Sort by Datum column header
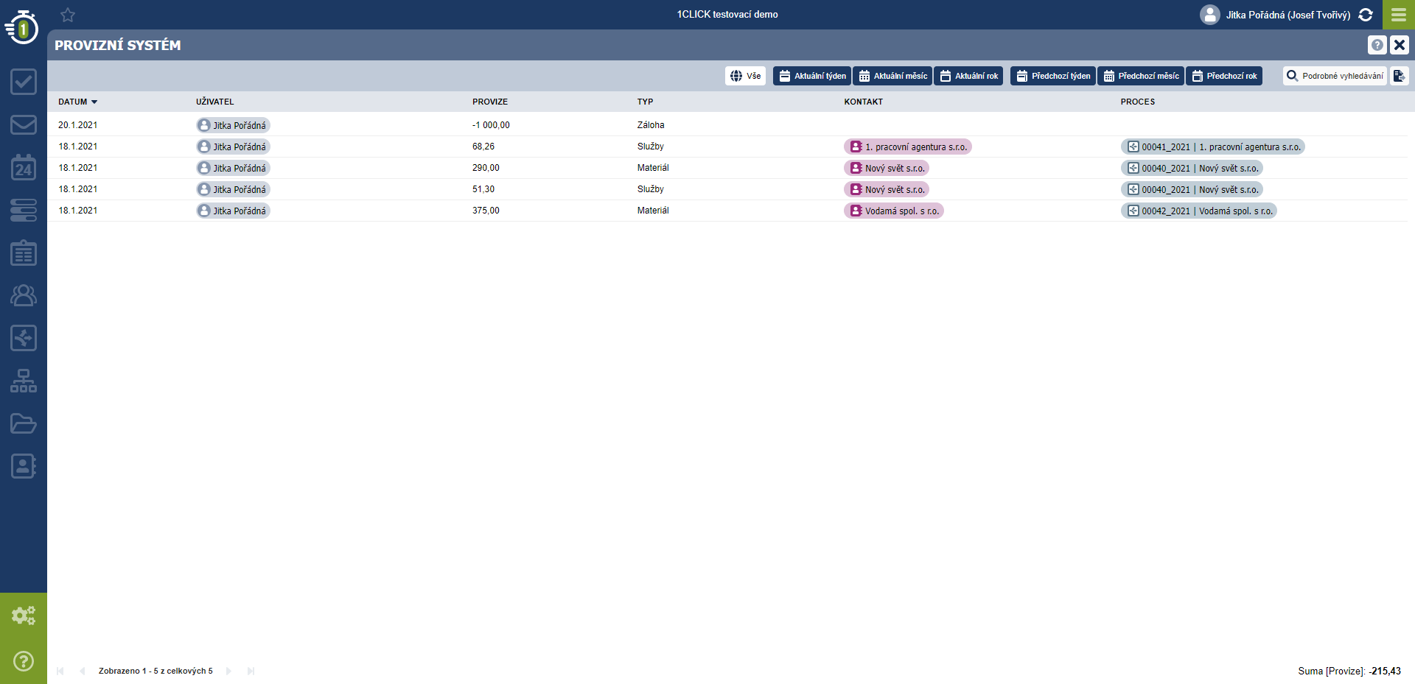Screen dimensions: 1415x684 coord(77,102)
